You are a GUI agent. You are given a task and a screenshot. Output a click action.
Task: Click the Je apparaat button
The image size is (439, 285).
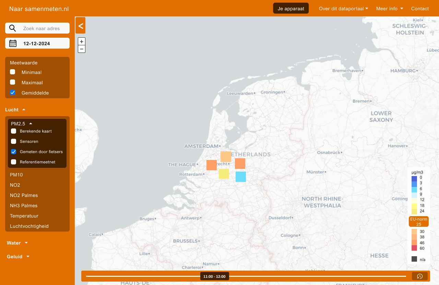[x=291, y=9]
